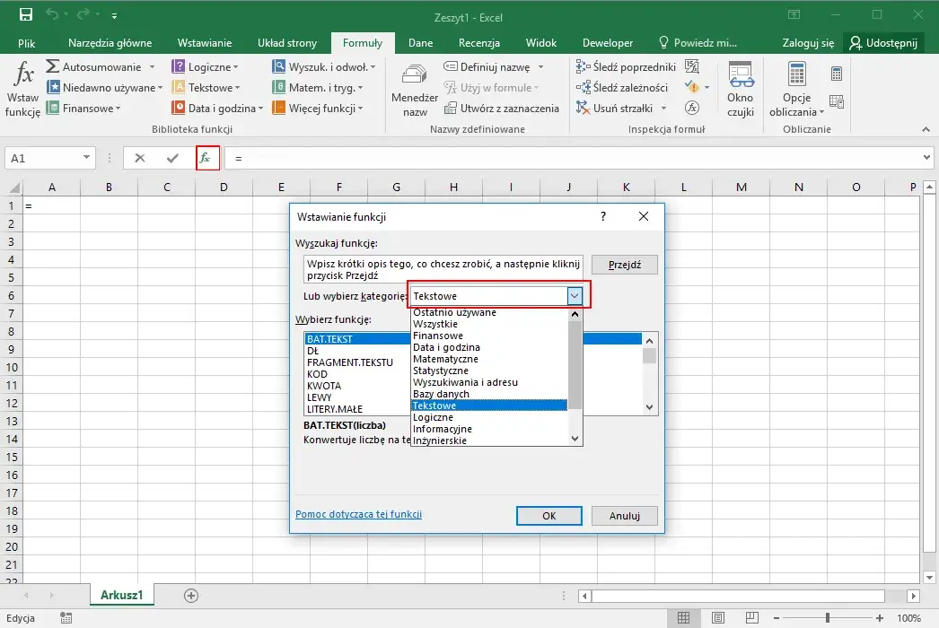The image size is (939, 628).
Task: Click the fx button in formula bar
Action: tap(206, 158)
